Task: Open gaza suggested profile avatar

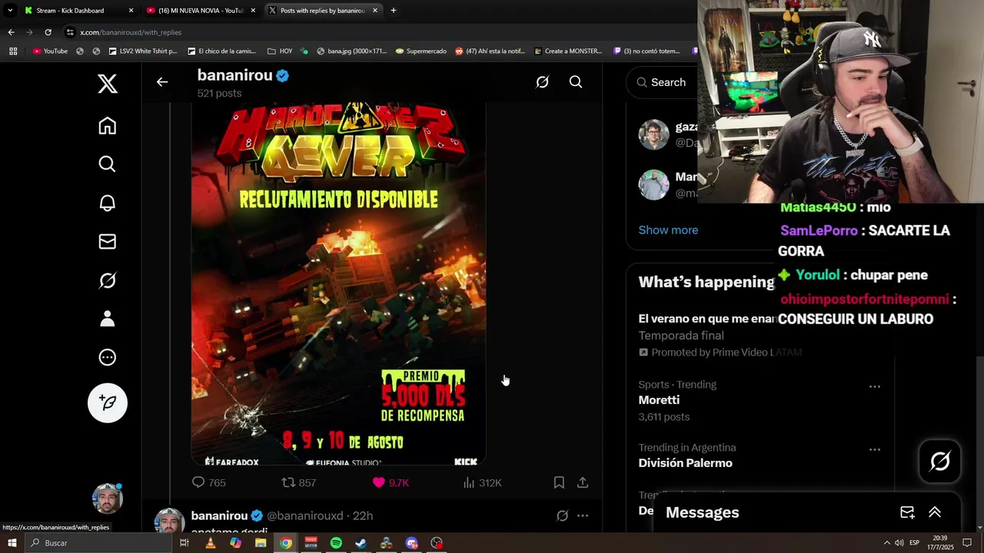Action: [x=653, y=135]
